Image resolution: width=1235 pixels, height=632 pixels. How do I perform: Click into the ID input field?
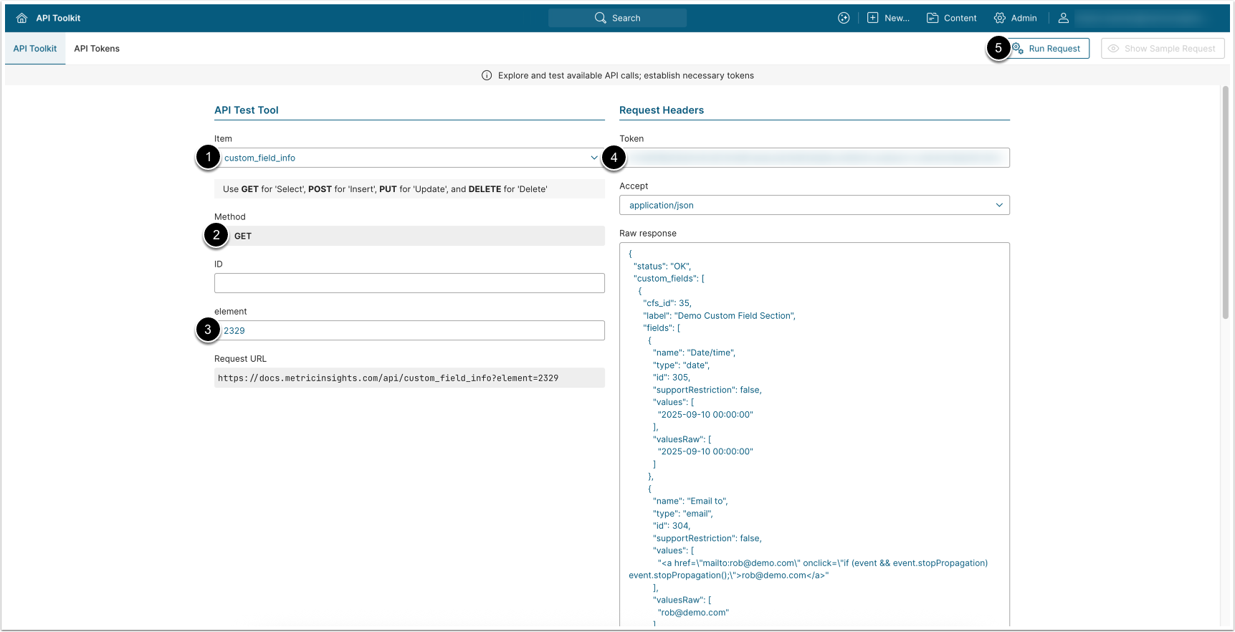click(409, 283)
